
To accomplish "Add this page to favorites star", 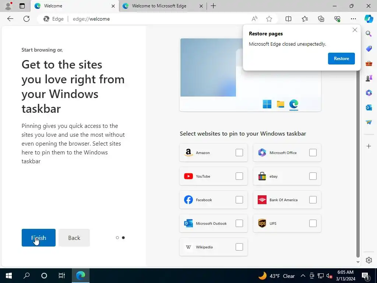I will click(x=269, y=19).
